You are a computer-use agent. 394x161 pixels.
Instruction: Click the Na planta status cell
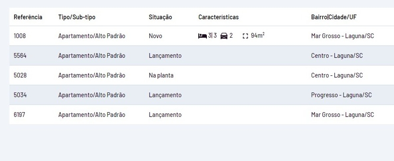161,75
